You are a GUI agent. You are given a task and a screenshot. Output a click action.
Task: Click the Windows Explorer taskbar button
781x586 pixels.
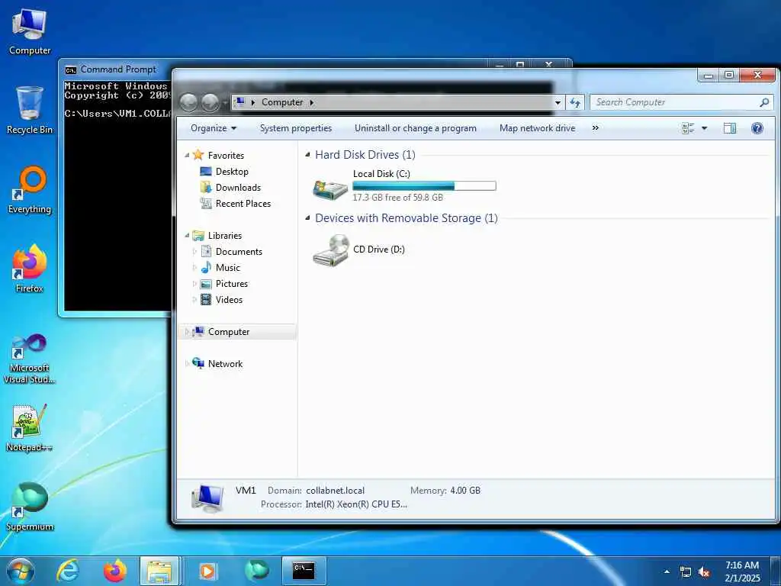(159, 571)
